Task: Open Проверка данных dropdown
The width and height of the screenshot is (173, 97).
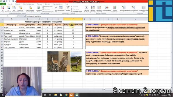Action: (x=99, y=9)
